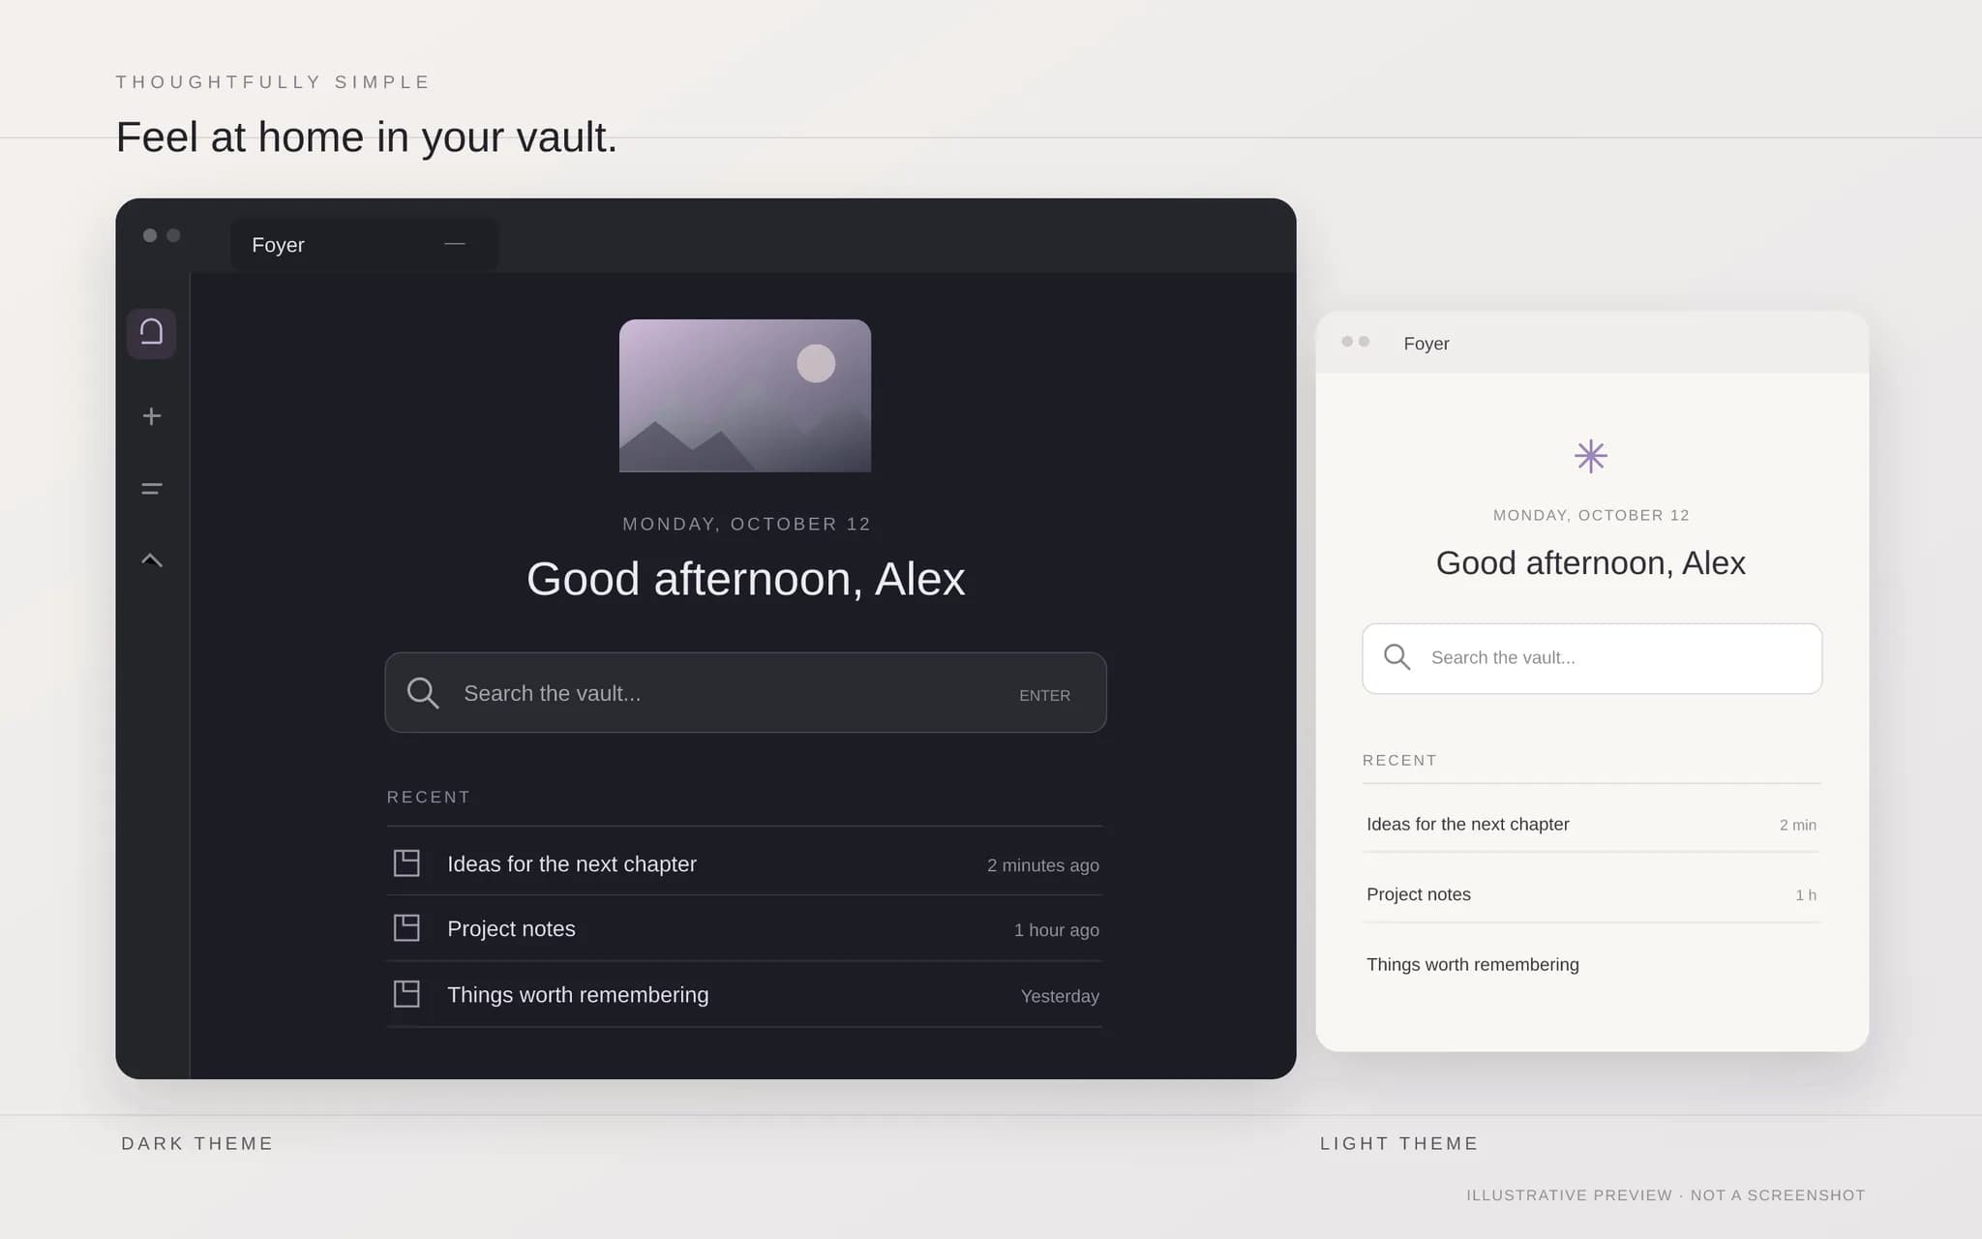Click the '2 min' timestamp in light window
The height and width of the screenshot is (1239, 1982).
coord(1797,826)
